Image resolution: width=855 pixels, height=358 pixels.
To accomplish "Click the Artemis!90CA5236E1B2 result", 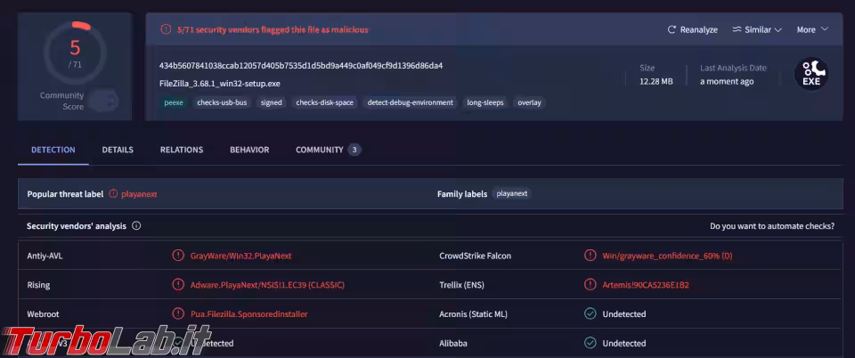I will pyautogui.click(x=646, y=285).
